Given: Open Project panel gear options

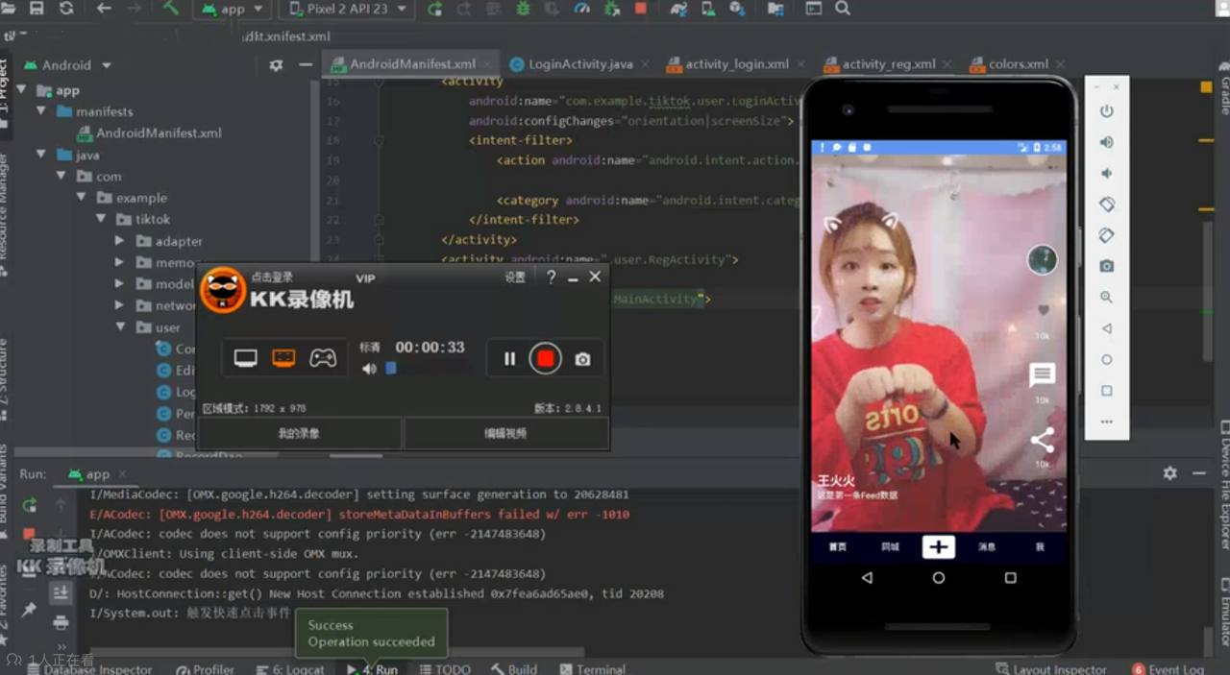Looking at the screenshot, I should [276, 65].
